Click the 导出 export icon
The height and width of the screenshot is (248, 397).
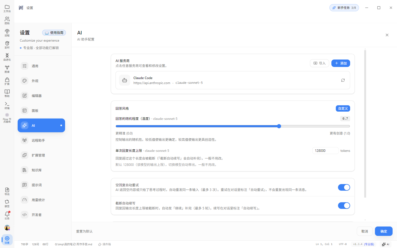(7, 191)
